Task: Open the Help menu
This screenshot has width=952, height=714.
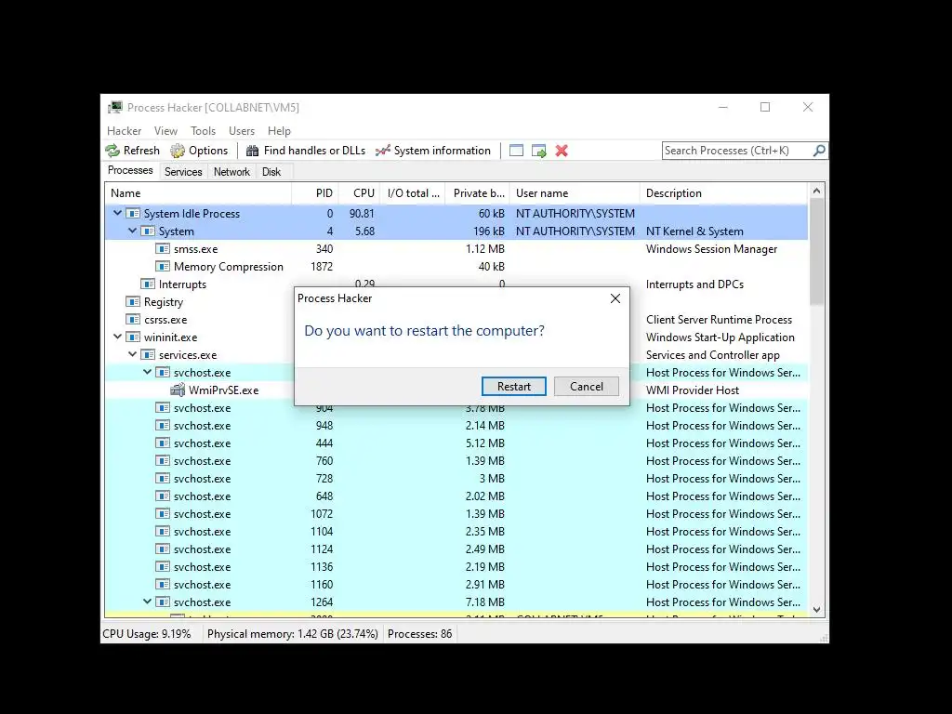Action: pyautogui.click(x=279, y=131)
